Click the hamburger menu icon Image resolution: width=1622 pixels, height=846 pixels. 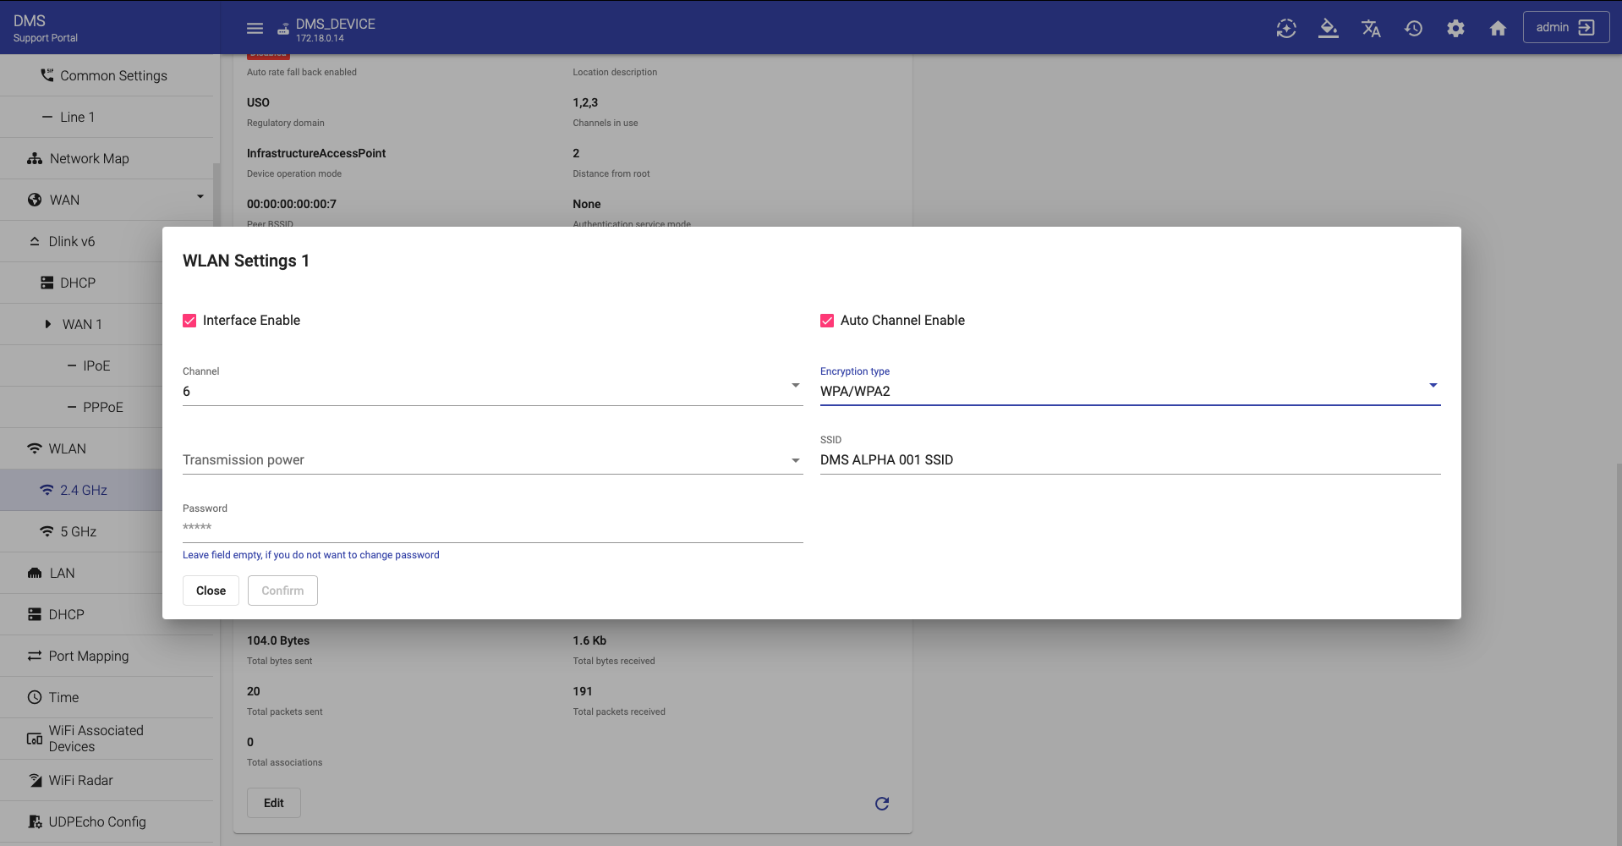[255, 29]
